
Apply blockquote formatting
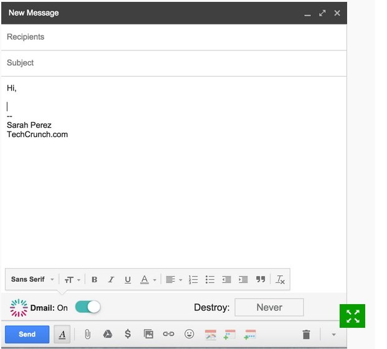tap(260, 279)
